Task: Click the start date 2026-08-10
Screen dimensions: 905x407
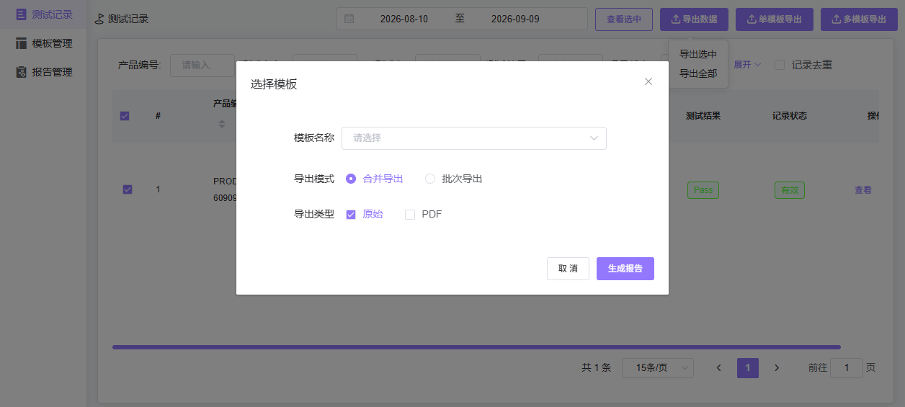Action: click(x=404, y=19)
